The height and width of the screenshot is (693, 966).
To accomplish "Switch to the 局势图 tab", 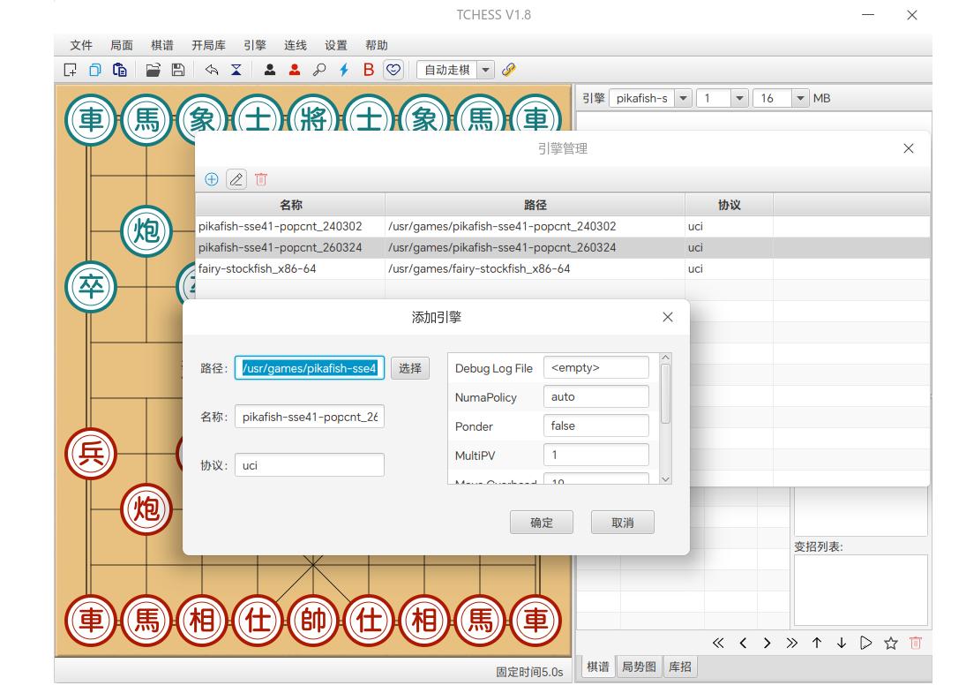I will coord(639,667).
